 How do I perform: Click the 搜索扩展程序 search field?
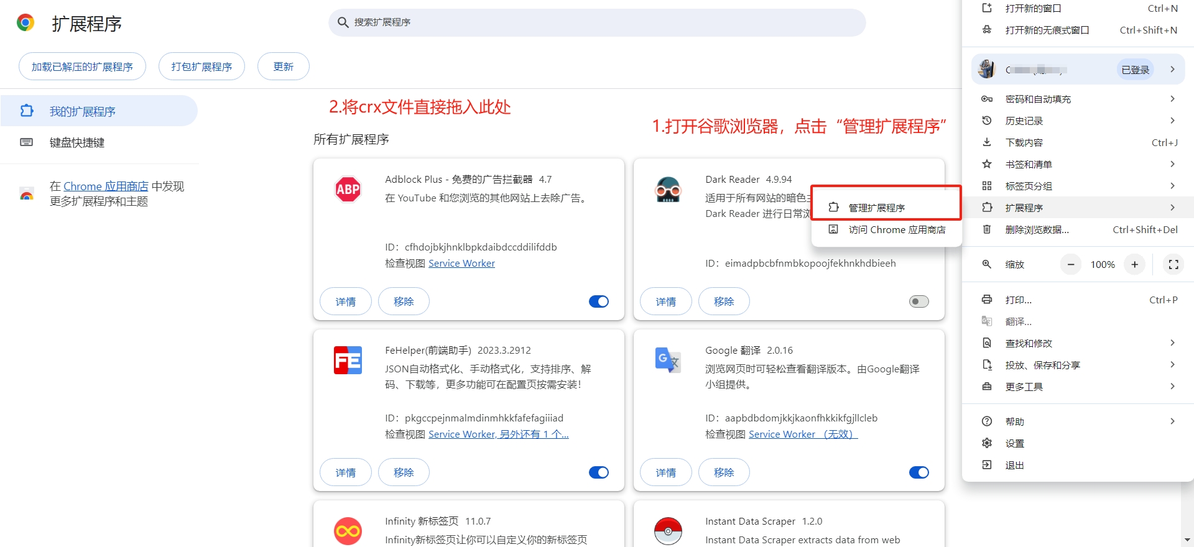click(x=597, y=22)
